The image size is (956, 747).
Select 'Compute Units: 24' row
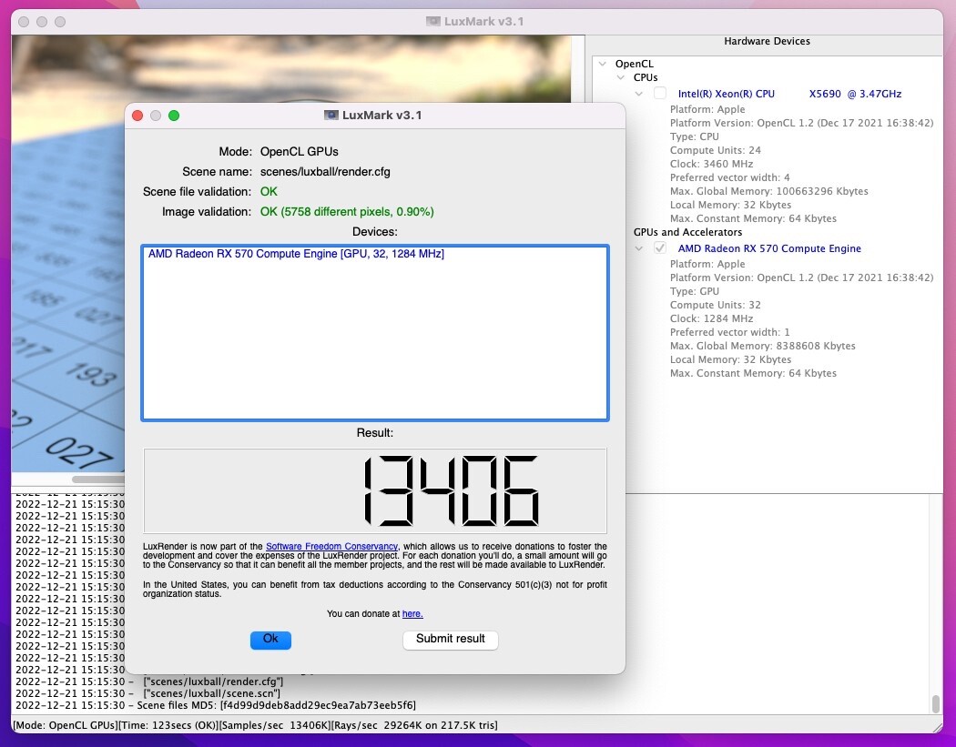point(715,150)
